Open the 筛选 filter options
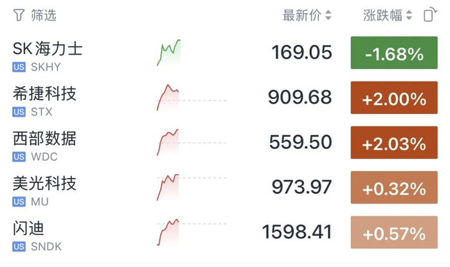 click(x=35, y=15)
